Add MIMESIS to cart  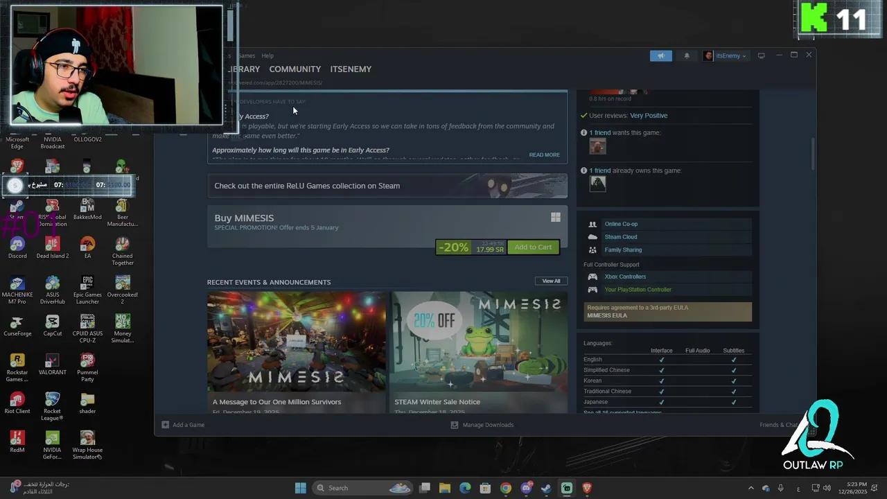pos(533,247)
